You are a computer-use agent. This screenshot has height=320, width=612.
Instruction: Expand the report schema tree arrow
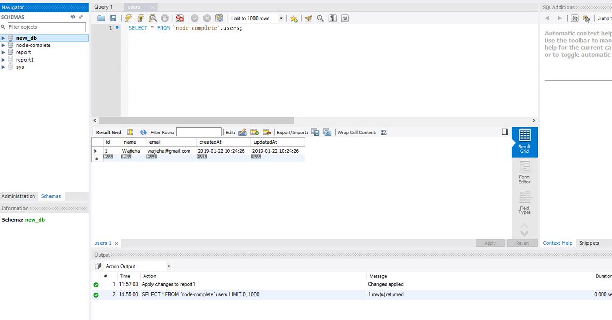(3, 52)
